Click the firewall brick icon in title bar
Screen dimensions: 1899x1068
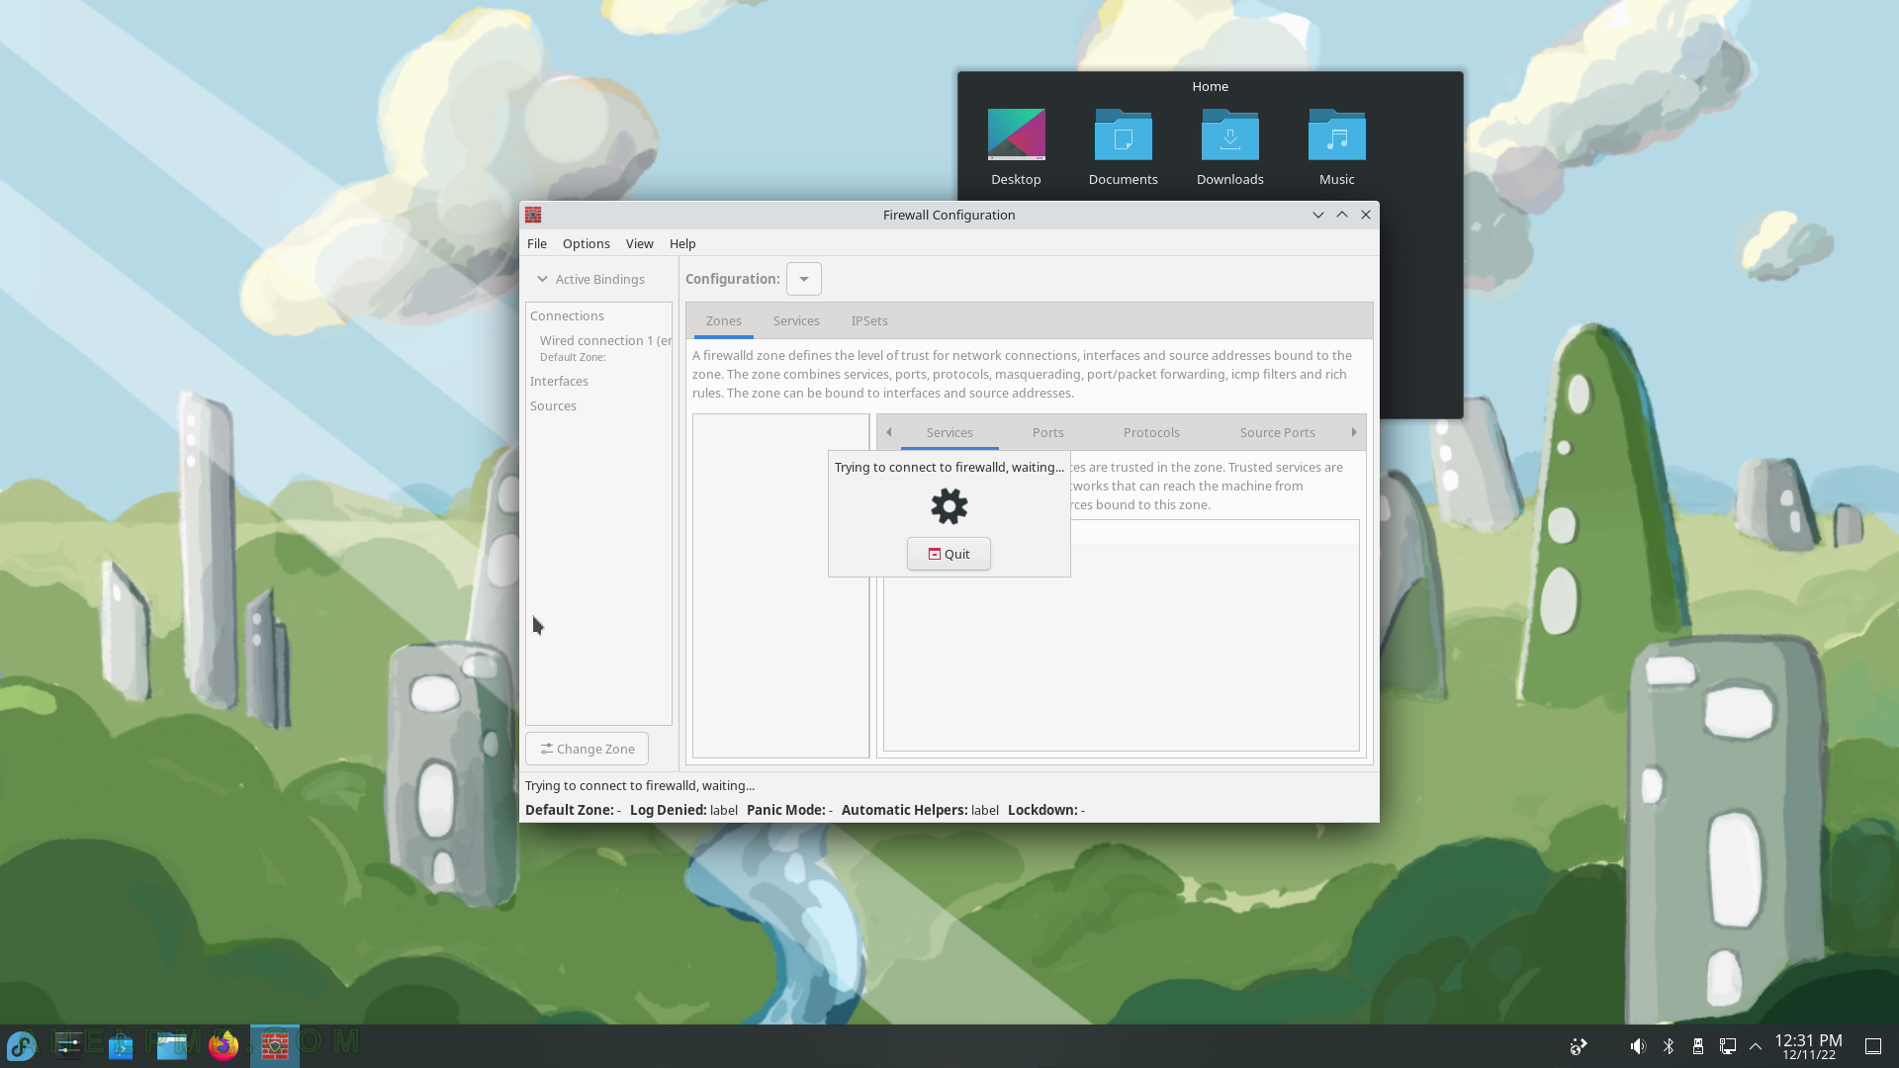[x=533, y=215]
